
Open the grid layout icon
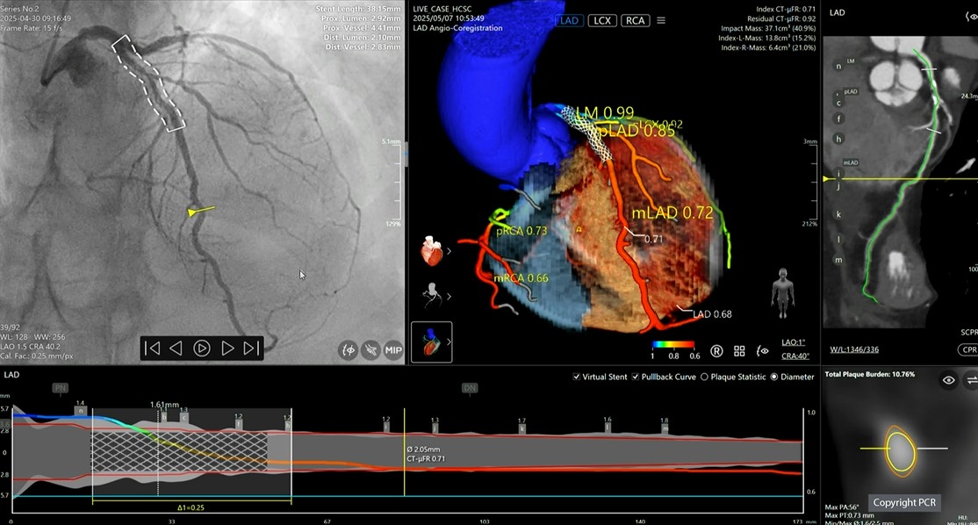coord(739,351)
